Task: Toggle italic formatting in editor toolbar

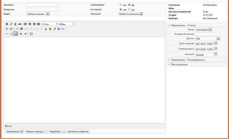Action: 11,24
